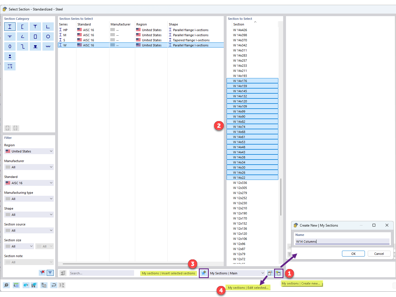Screen dimensions: 396x297
Task: Open the Standard filter dropdown
Action: pos(29,183)
